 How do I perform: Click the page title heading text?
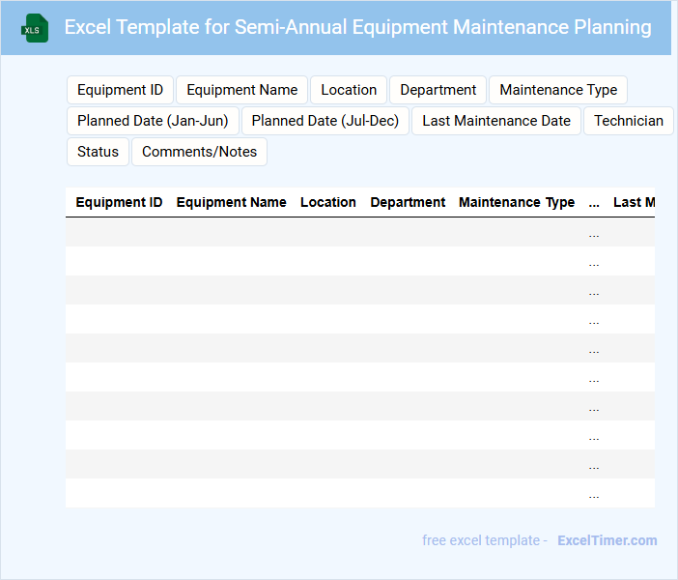(x=357, y=27)
